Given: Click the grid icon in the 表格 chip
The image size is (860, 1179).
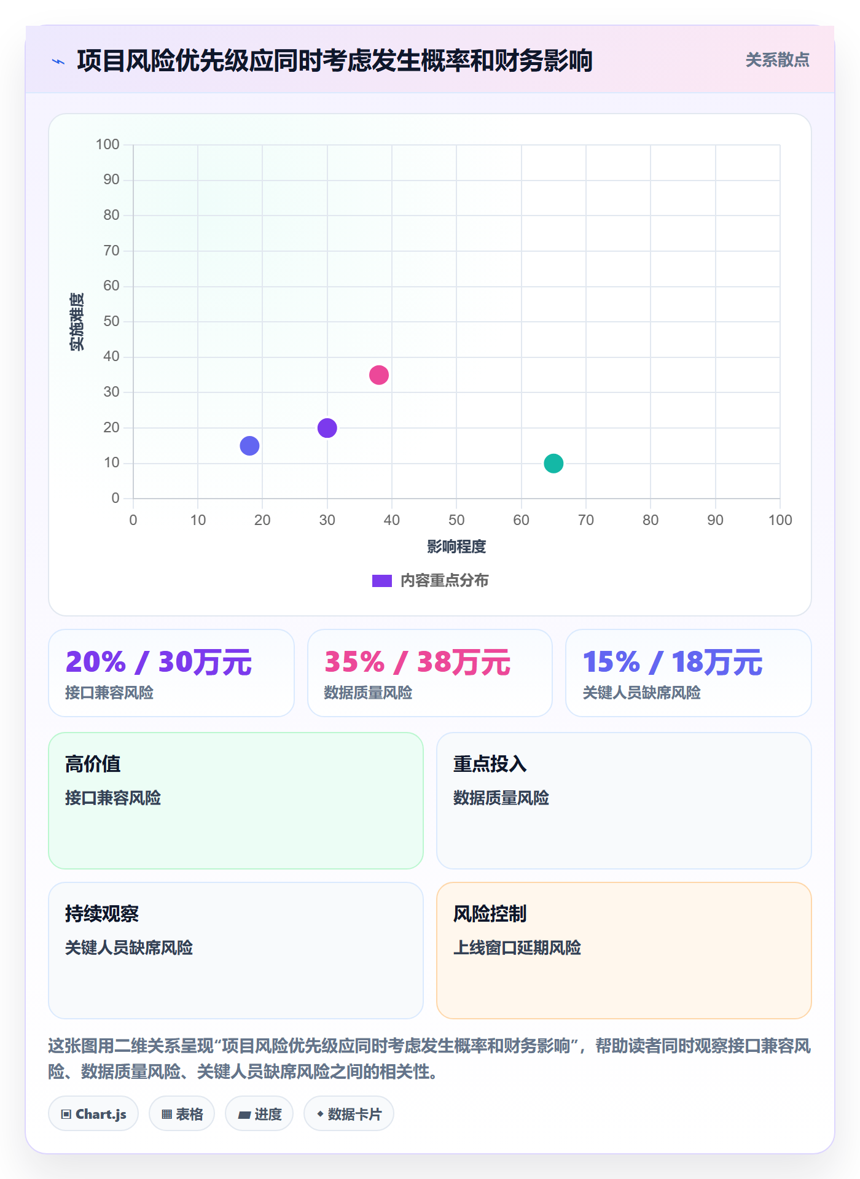Looking at the screenshot, I should pos(166,1115).
